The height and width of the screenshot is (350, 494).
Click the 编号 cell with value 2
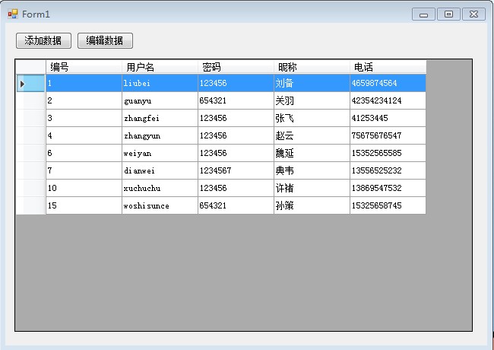84,100
